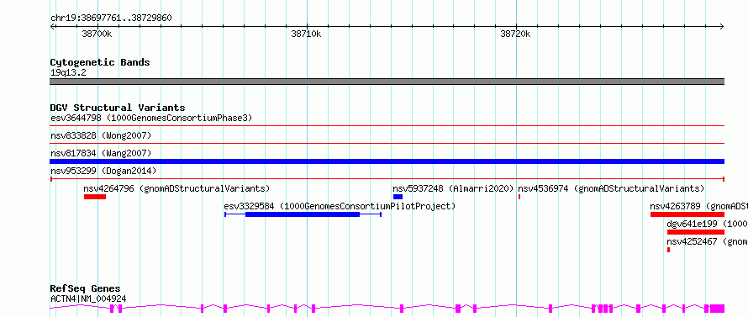This screenshot has height=317, width=748.
Task: Open esv3644798 (1000GenomesConsortiumPhase3) variant label
Action: 151,118
